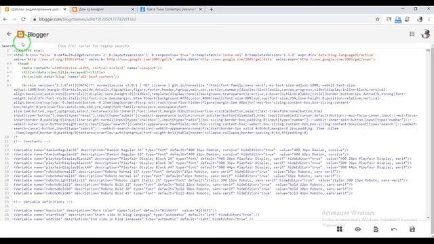Click the robotoBold45 Variable line

(x=183, y=193)
